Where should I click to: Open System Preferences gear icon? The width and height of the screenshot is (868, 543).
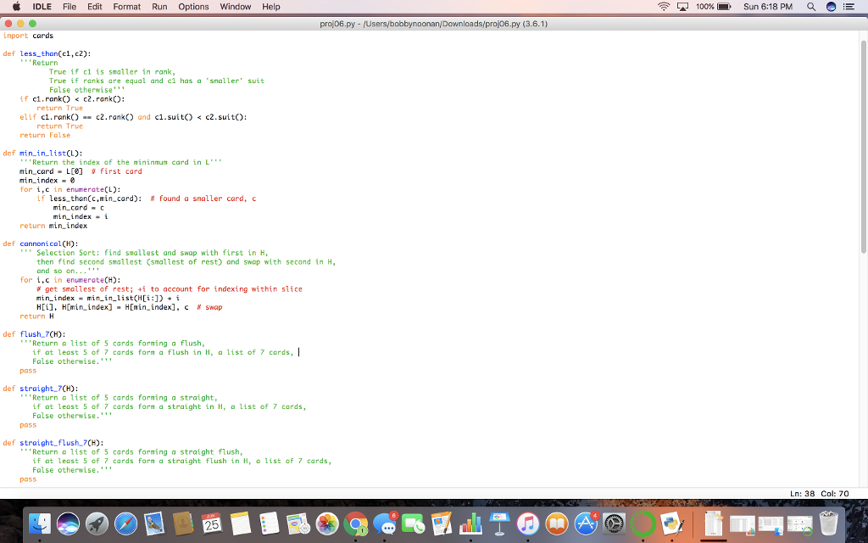click(x=615, y=524)
